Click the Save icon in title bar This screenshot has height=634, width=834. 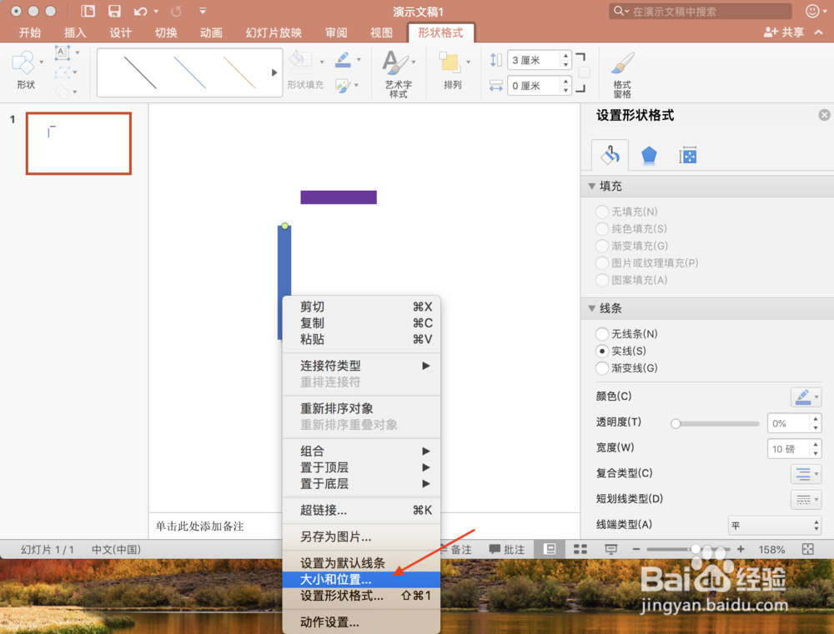[x=113, y=11]
